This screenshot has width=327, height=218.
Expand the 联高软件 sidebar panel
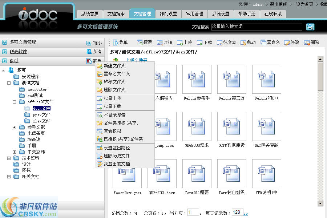[5, 52]
